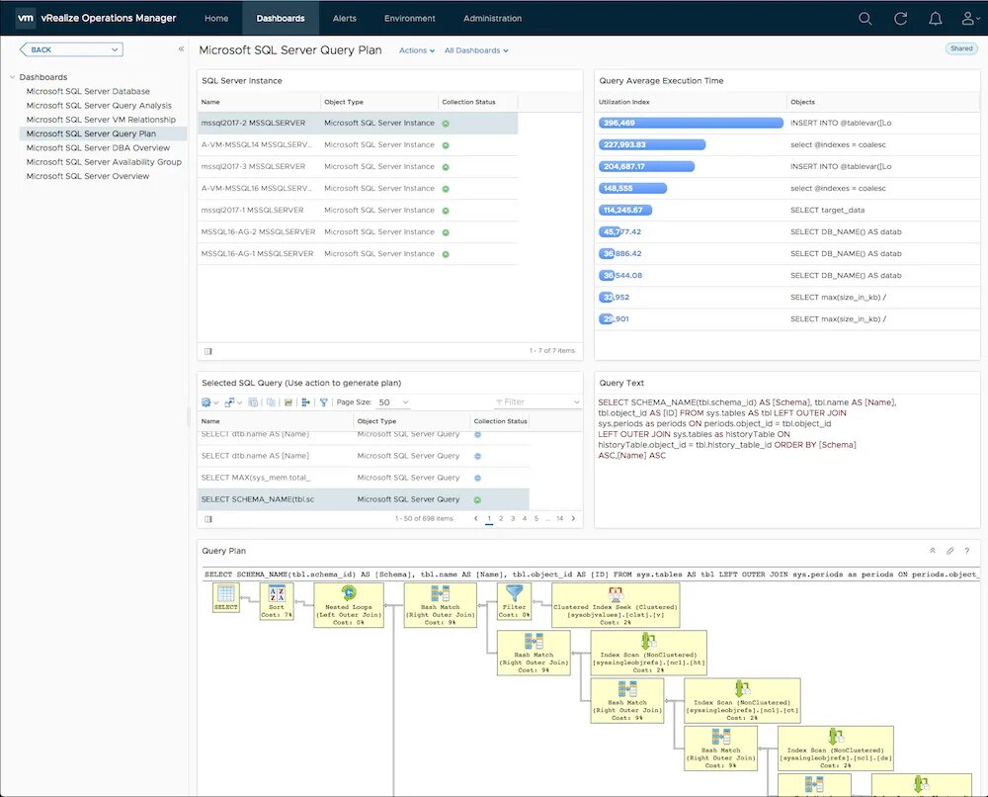Go to previous page of queries
The height and width of the screenshot is (797, 988).
pyautogui.click(x=476, y=518)
